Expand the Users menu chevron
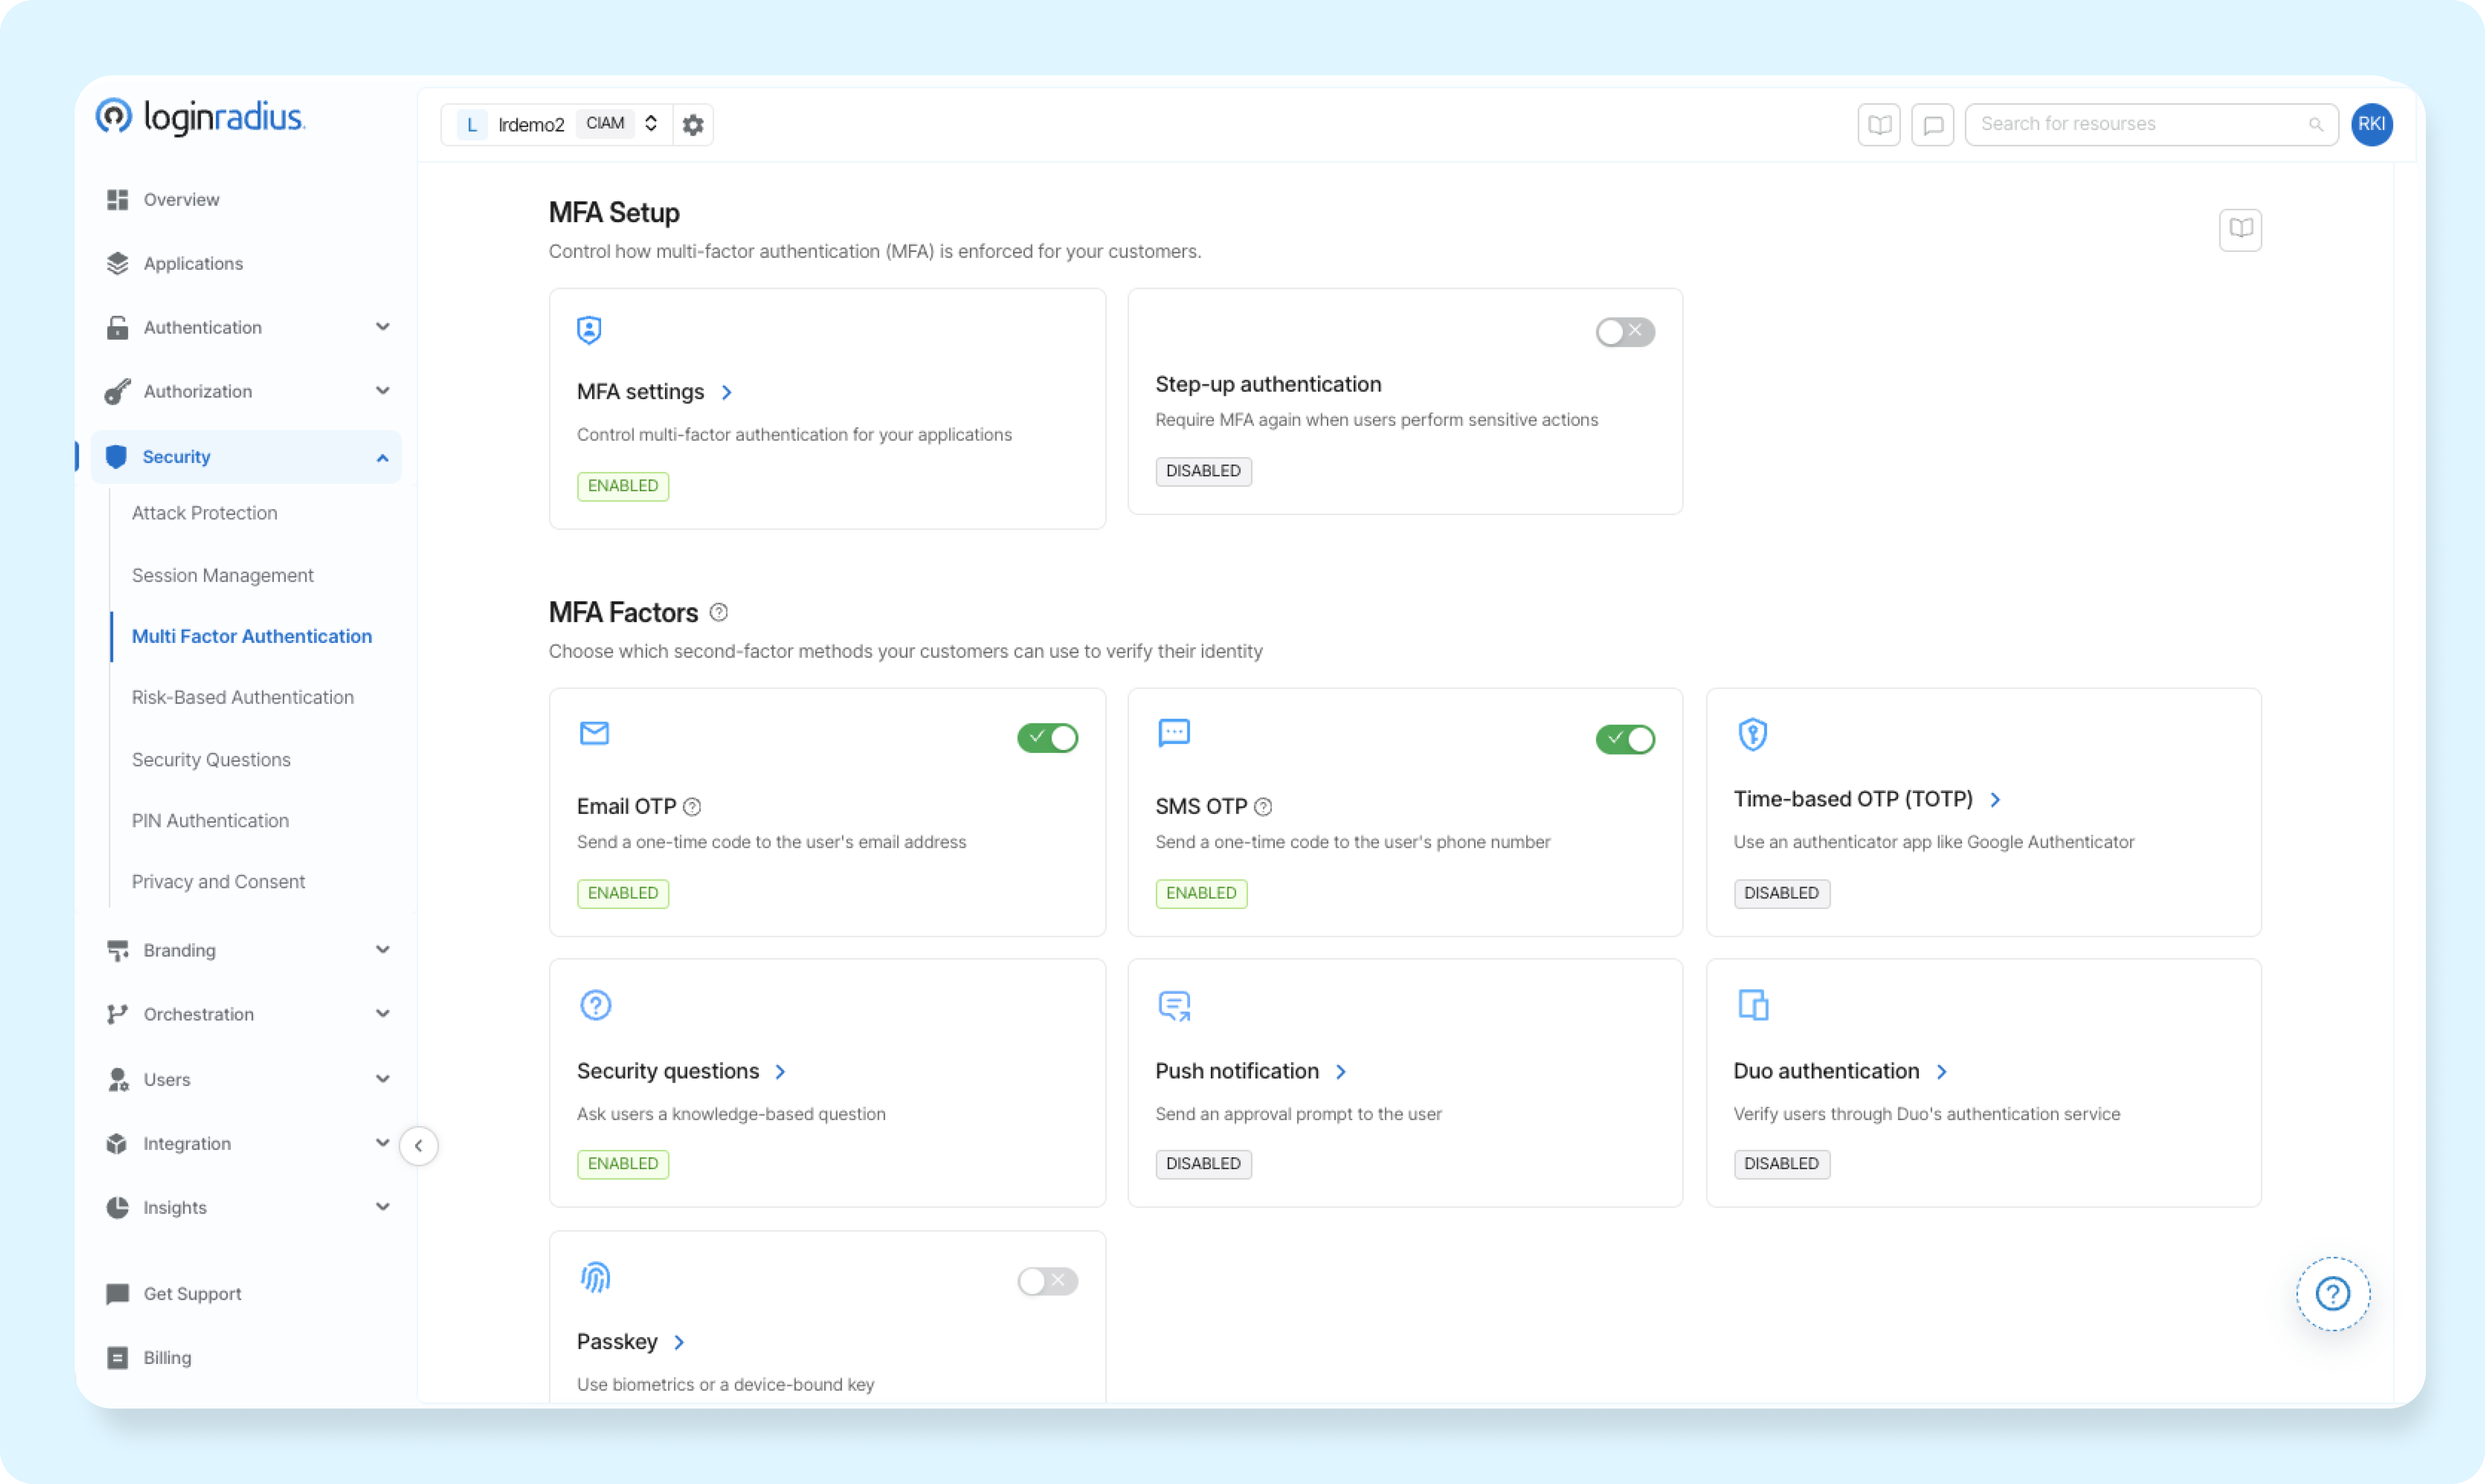The image size is (2485, 1484). pyautogui.click(x=382, y=1079)
